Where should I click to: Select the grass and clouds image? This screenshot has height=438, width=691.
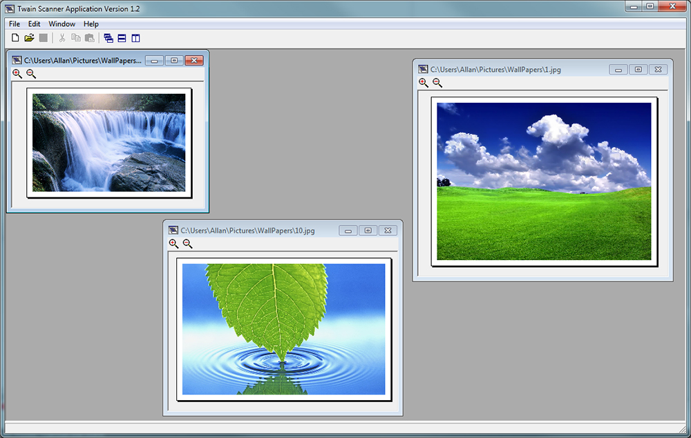pyautogui.click(x=544, y=181)
